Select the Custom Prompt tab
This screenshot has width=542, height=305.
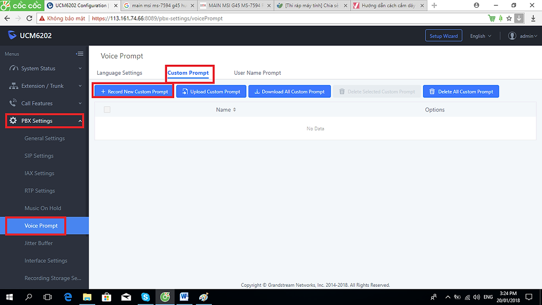point(188,73)
